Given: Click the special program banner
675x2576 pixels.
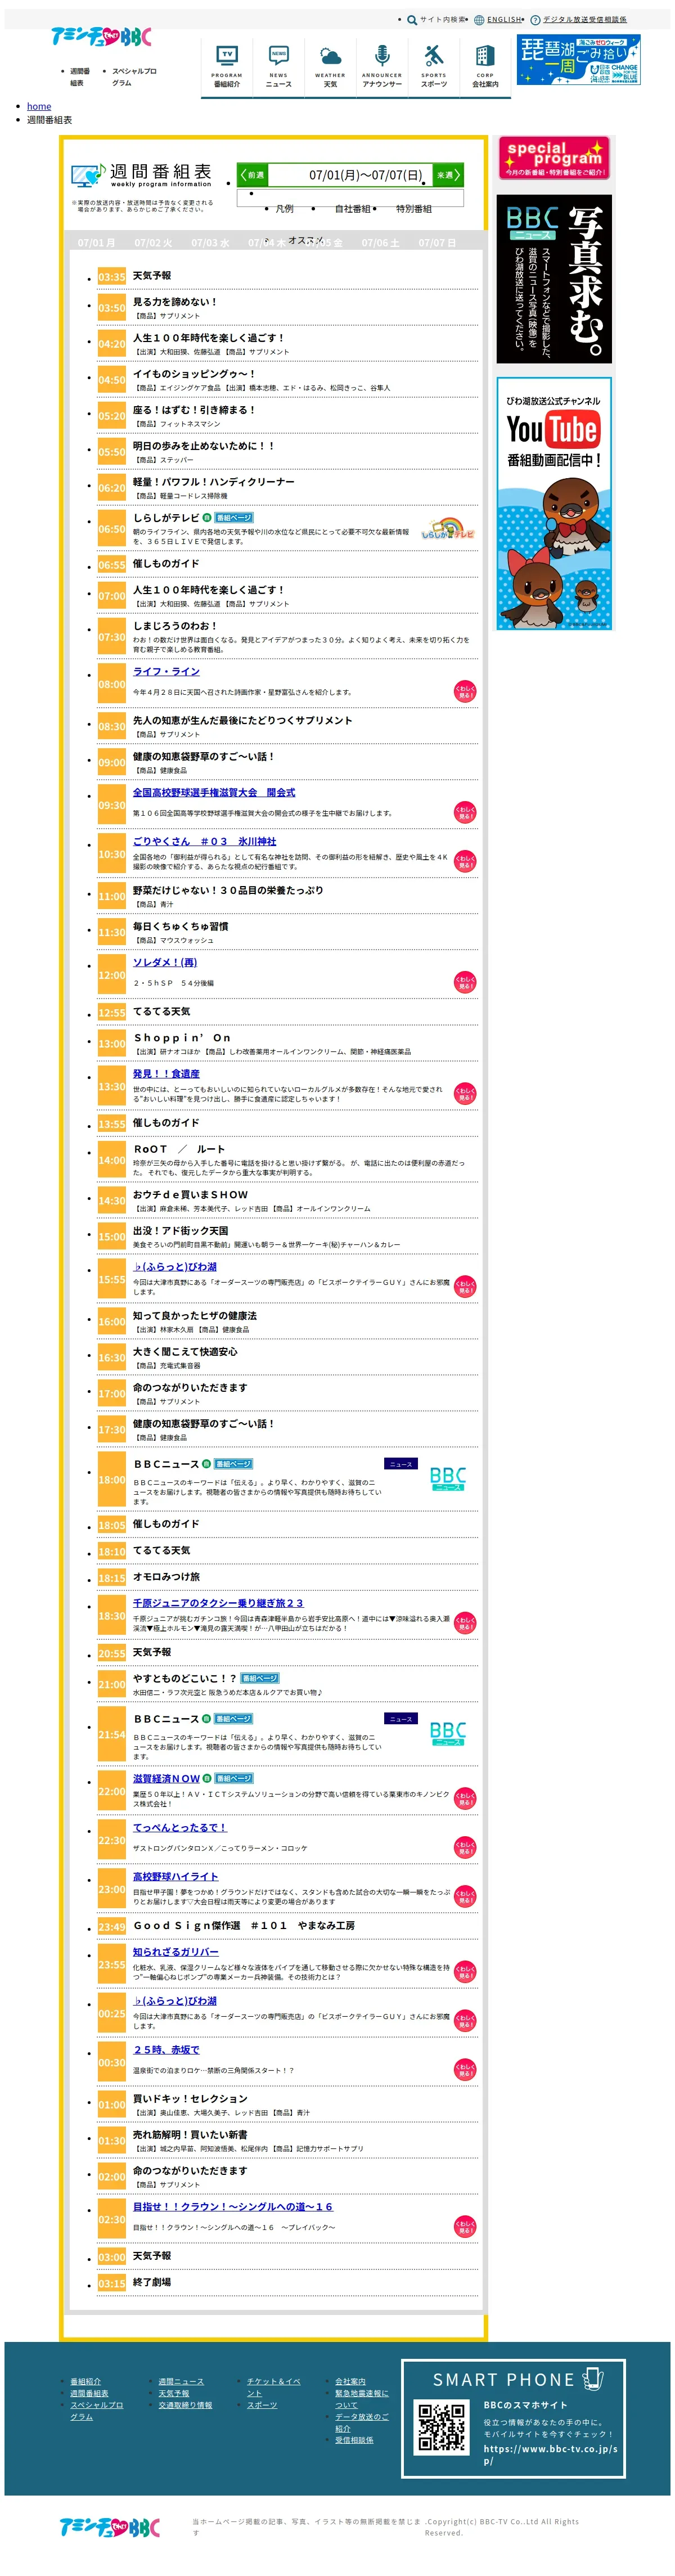Looking at the screenshot, I should 554,158.
